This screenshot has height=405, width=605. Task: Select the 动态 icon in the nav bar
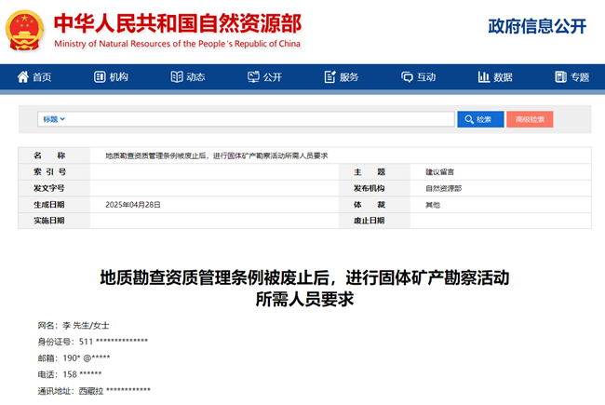coord(176,77)
